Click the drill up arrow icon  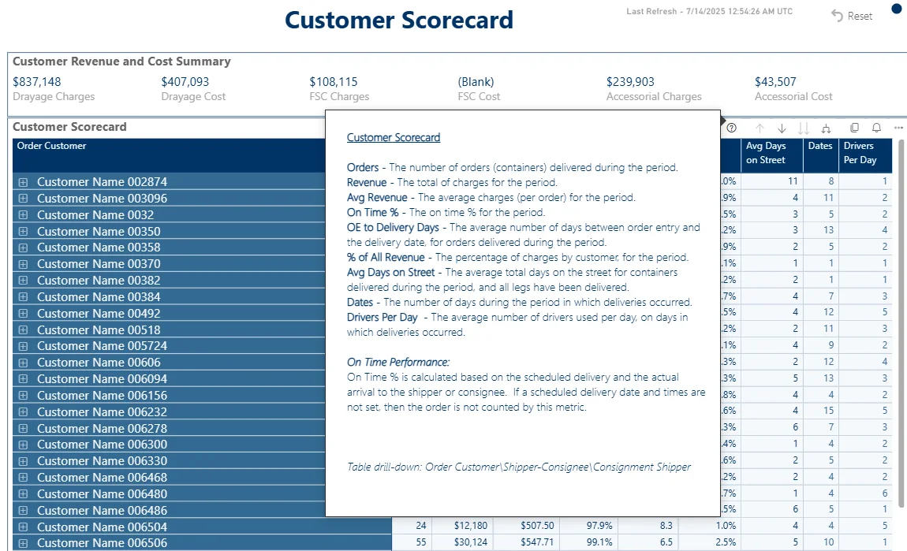coord(760,128)
